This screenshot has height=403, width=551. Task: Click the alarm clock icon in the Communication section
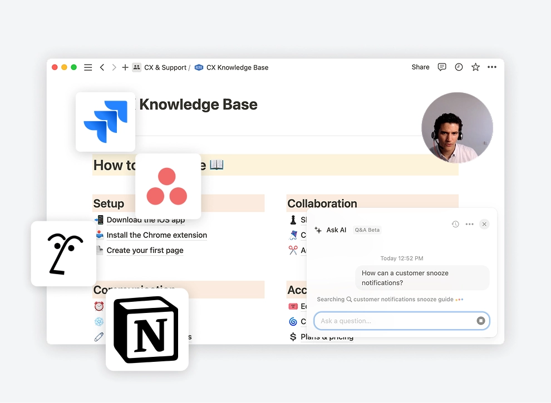[99, 306]
